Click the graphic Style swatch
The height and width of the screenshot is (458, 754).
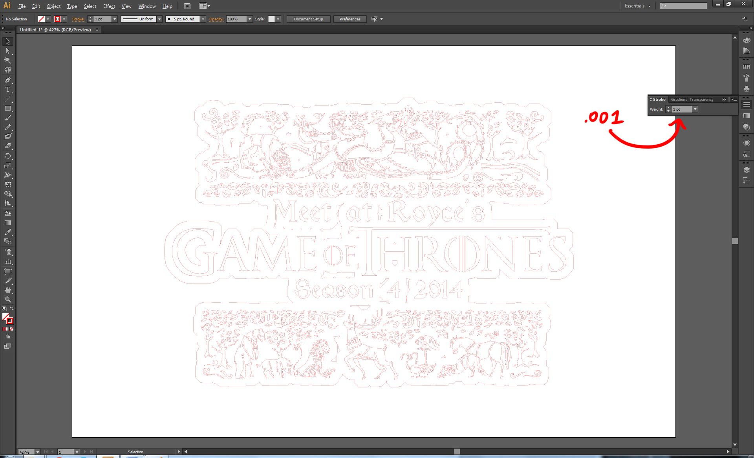[271, 19]
